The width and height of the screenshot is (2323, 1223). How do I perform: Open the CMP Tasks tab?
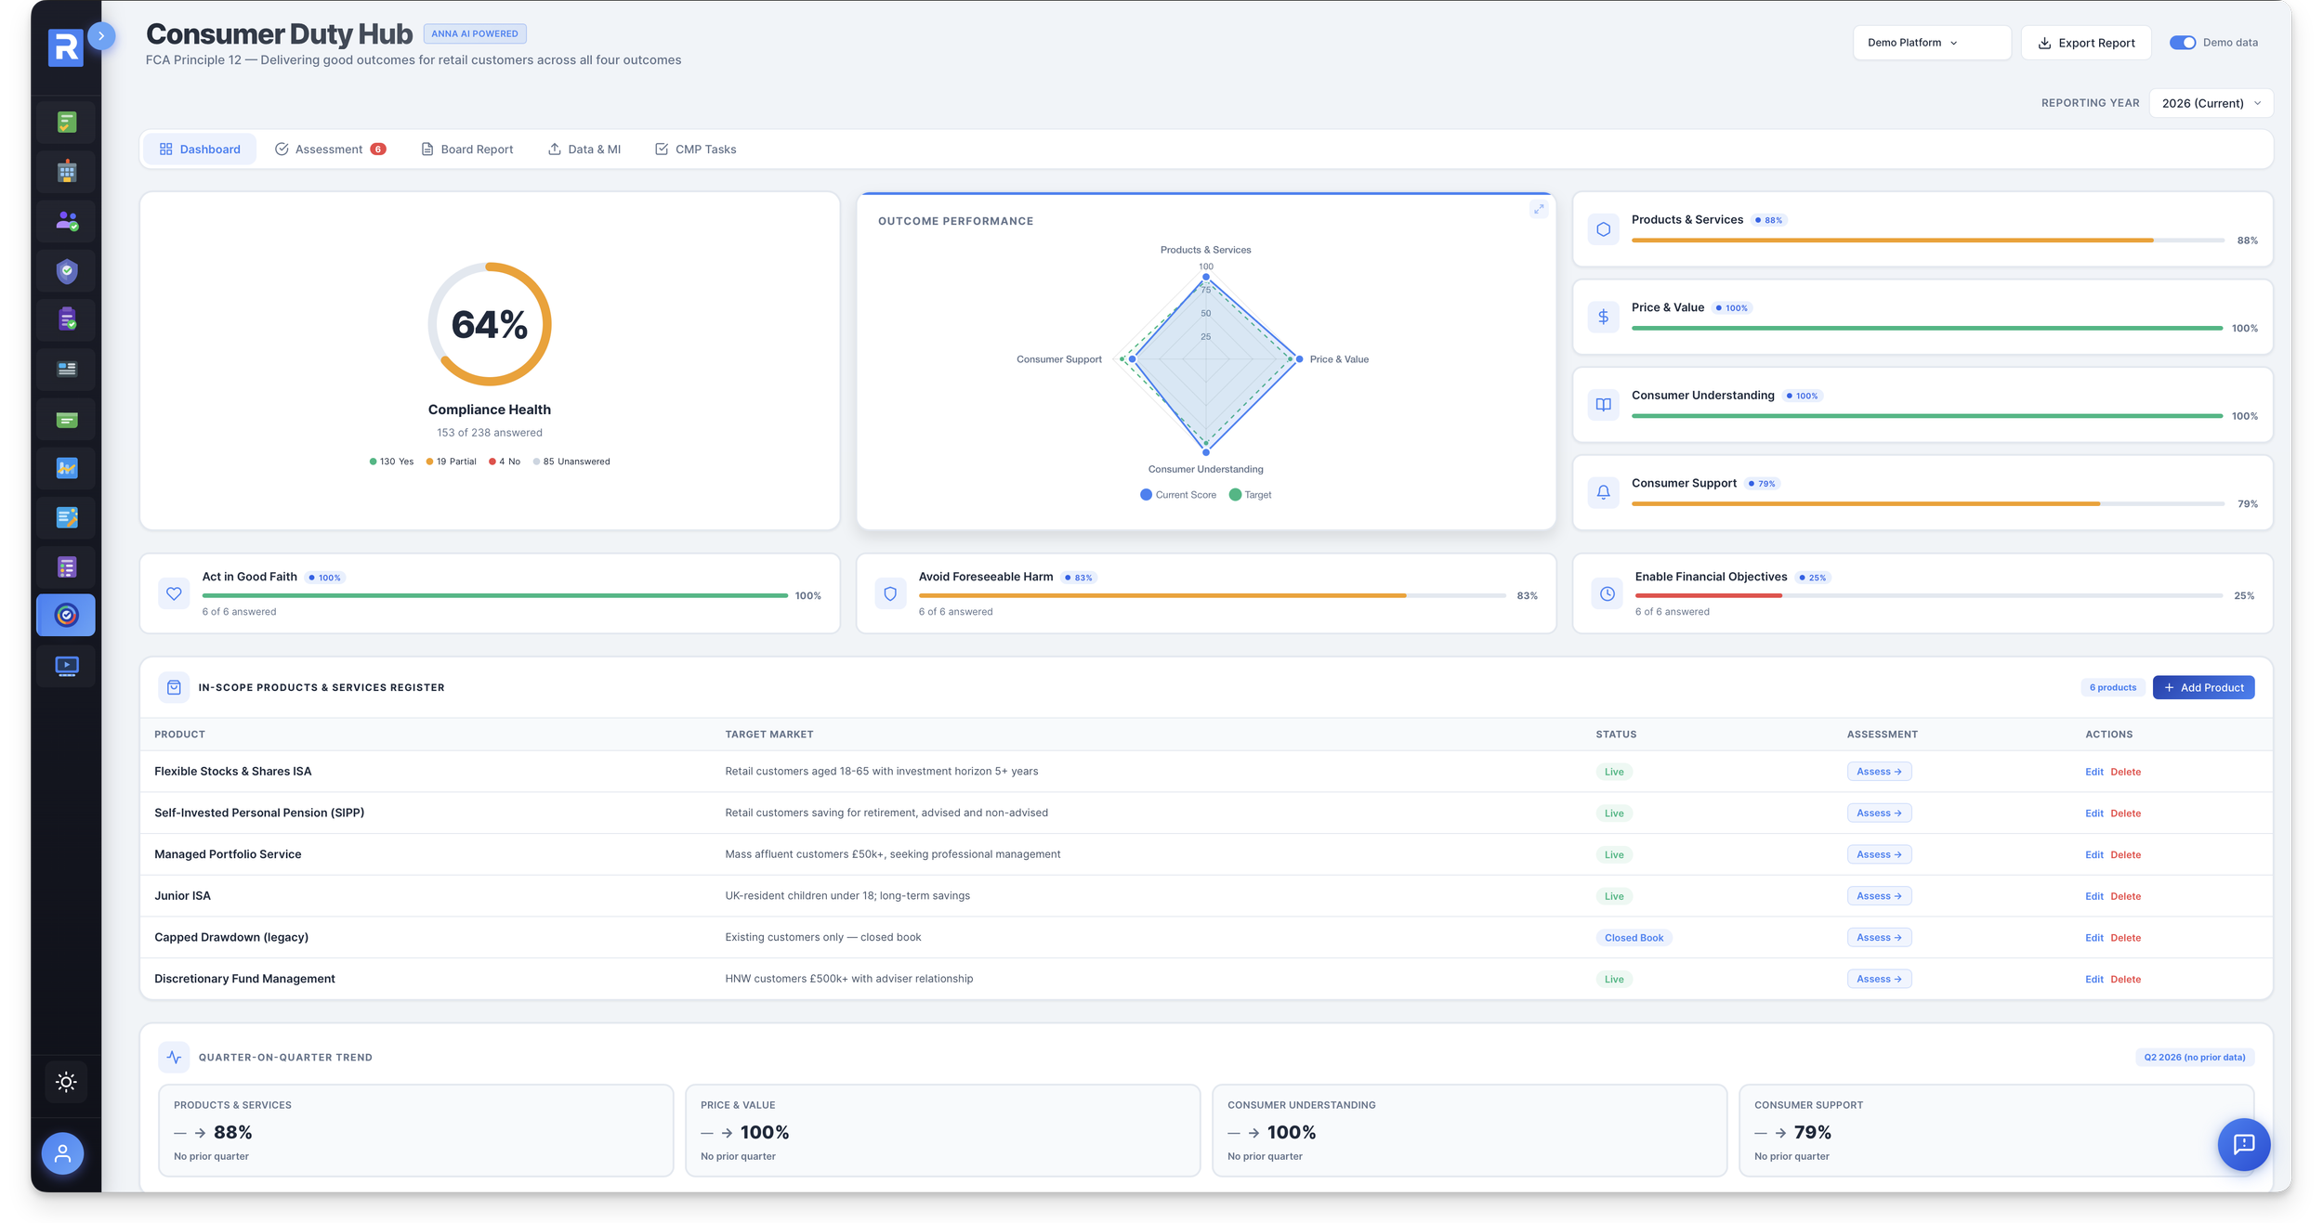click(695, 150)
